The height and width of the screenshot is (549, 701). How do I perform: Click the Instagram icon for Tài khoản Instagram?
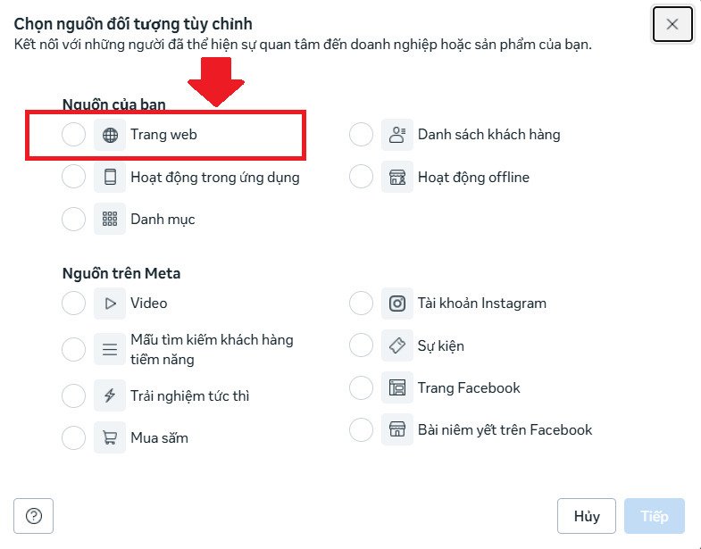[397, 304]
